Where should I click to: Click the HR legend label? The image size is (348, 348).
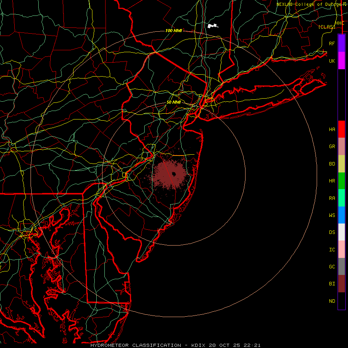(x=332, y=181)
